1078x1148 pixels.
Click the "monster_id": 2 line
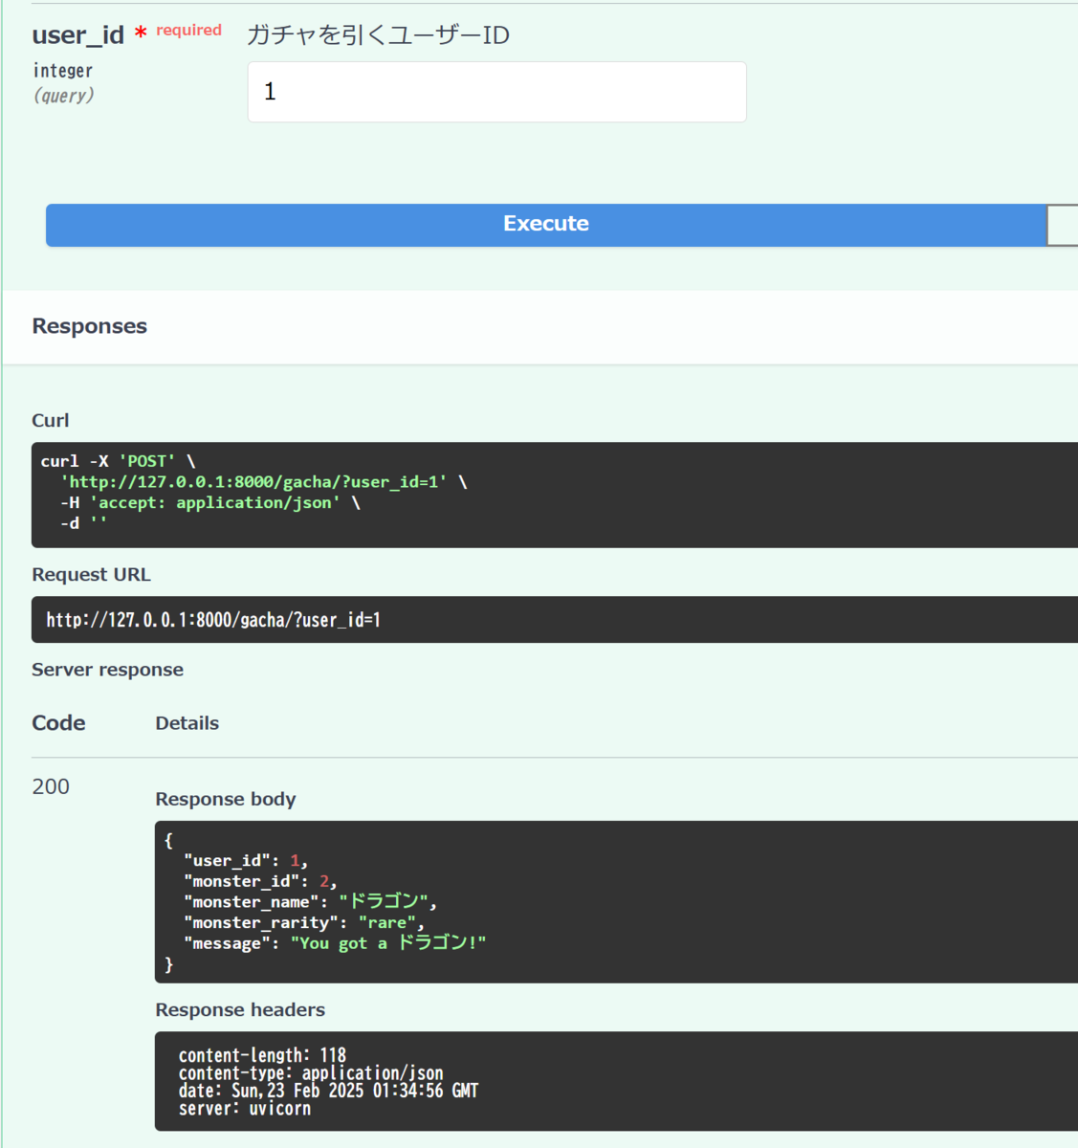pyautogui.click(x=260, y=881)
